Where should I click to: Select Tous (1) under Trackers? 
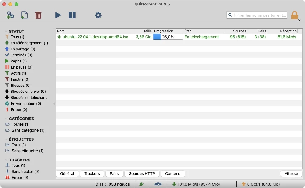[x=18, y=166]
